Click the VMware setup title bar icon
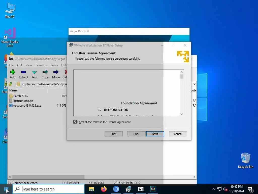This screenshot has width=258, height=194. [71, 45]
